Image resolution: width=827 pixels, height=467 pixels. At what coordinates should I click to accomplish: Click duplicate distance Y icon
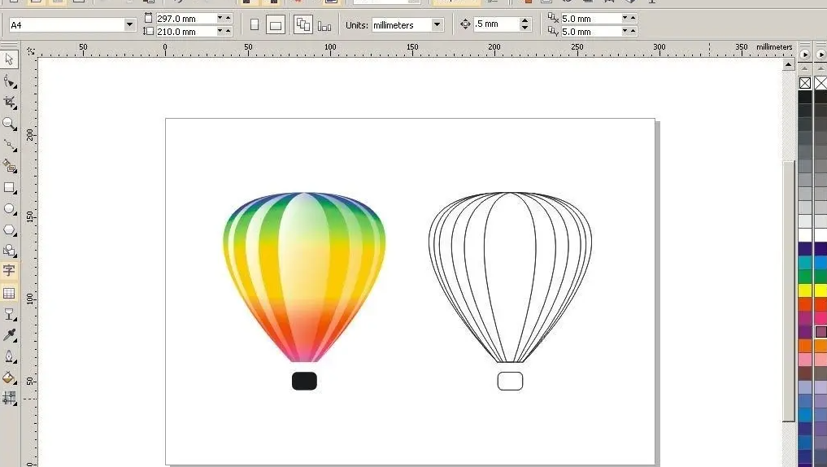pos(553,31)
